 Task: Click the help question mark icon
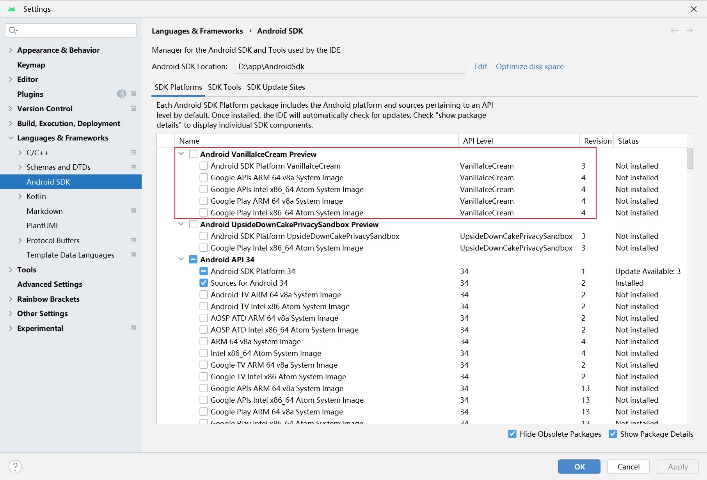tap(15, 466)
